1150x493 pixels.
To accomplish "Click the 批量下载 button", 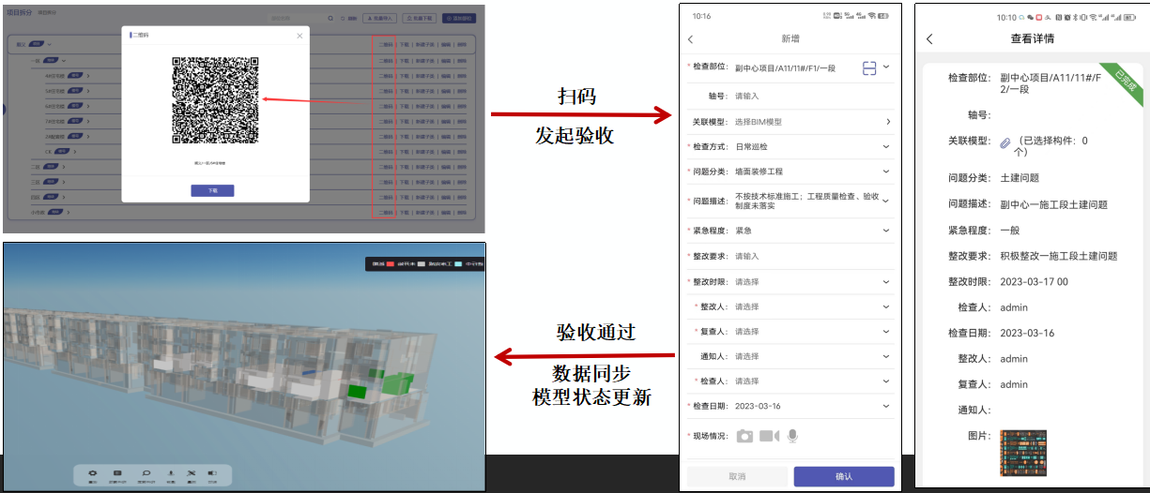I will point(418,18).
